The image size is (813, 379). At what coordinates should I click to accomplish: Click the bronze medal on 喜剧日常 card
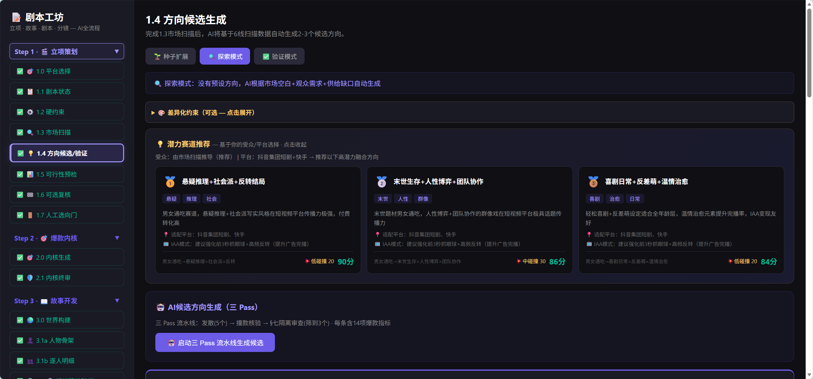pos(593,182)
